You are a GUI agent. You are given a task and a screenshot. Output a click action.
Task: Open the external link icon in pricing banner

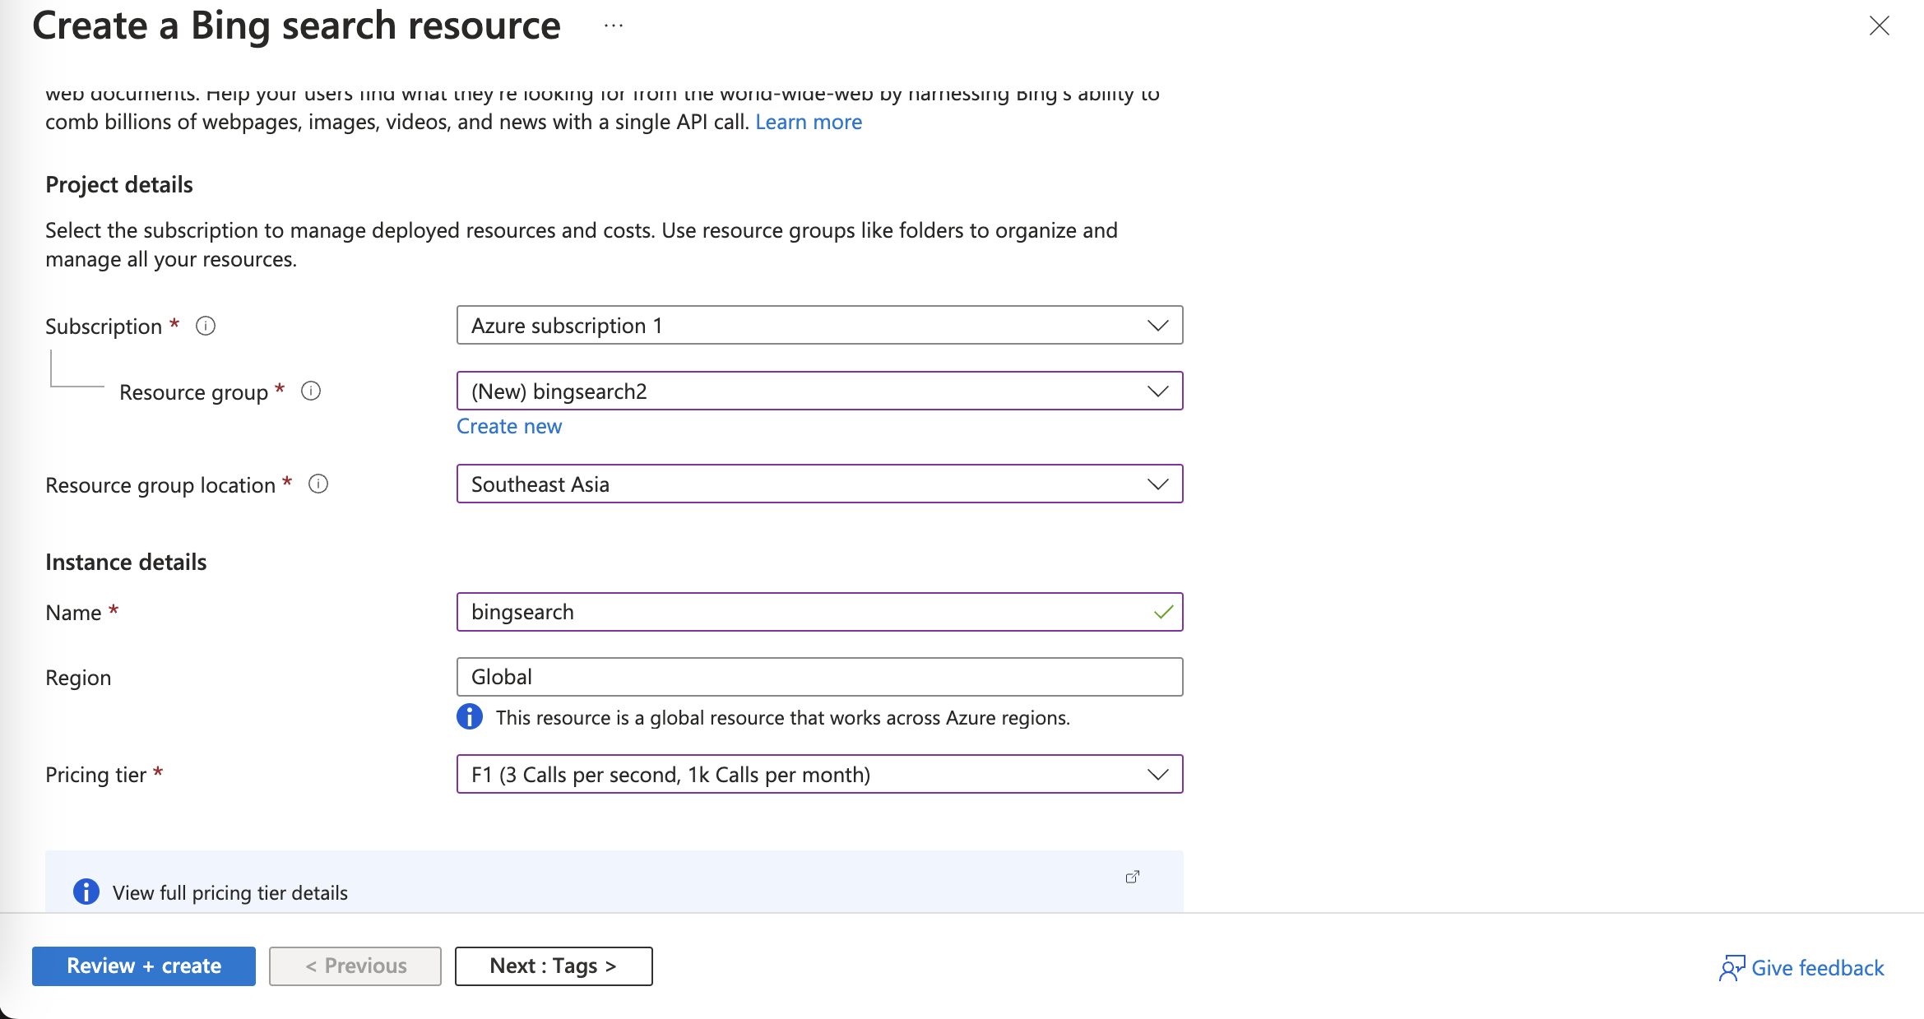pyautogui.click(x=1133, y=877)
